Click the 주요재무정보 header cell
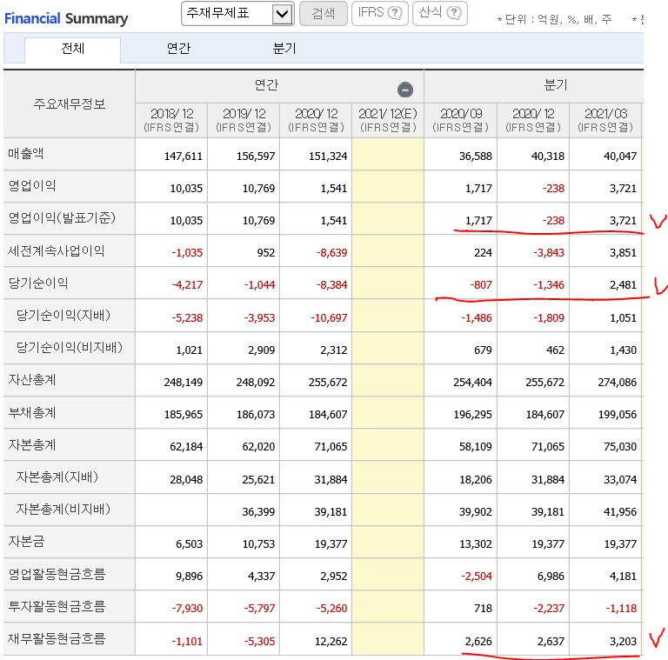 [69, 103]
